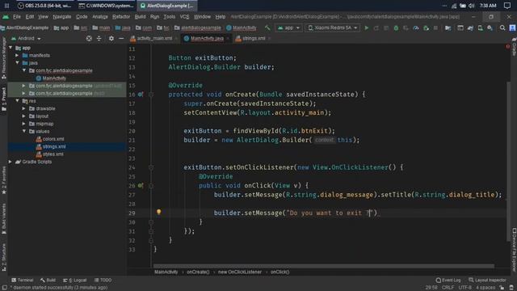Open the Profile app gauge icon
The height and width of the screenshot is (291, 517).
pyautogui.click(x=416, y=28)
